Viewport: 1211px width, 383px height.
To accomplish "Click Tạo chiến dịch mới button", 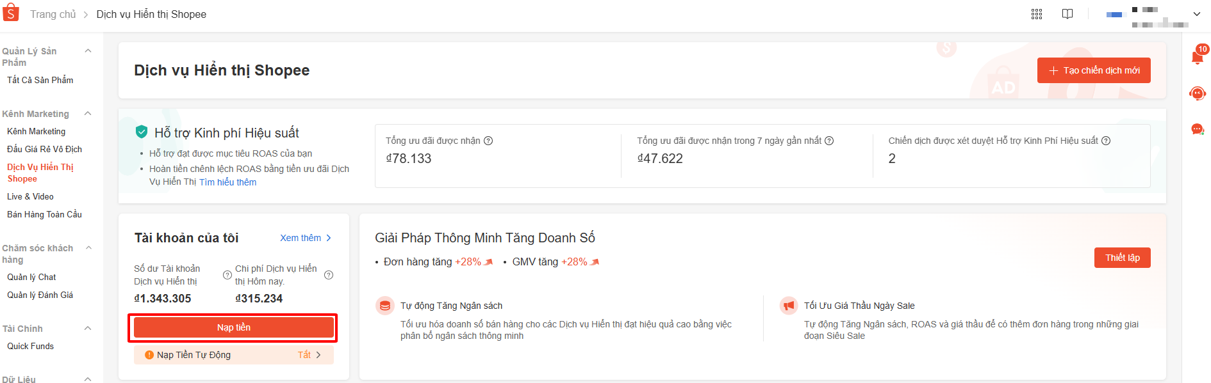I will click(1093, 70).
